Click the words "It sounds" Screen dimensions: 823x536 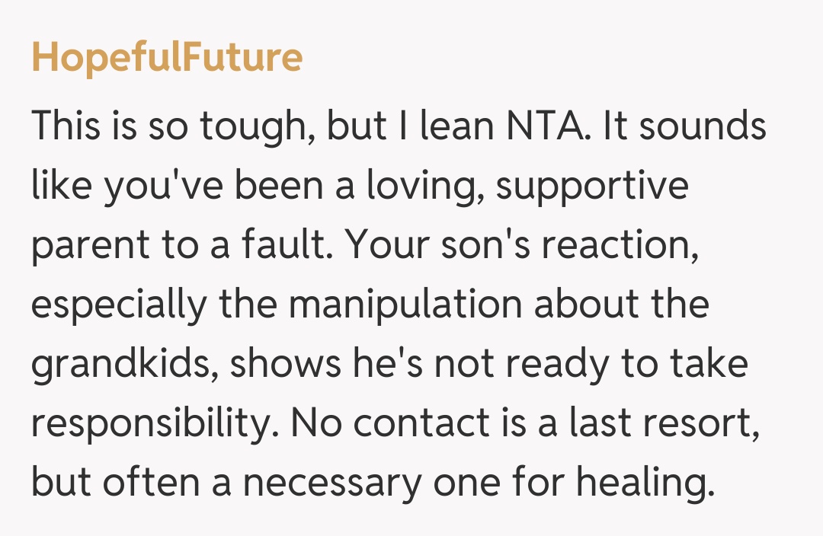(x=684, y=126)
